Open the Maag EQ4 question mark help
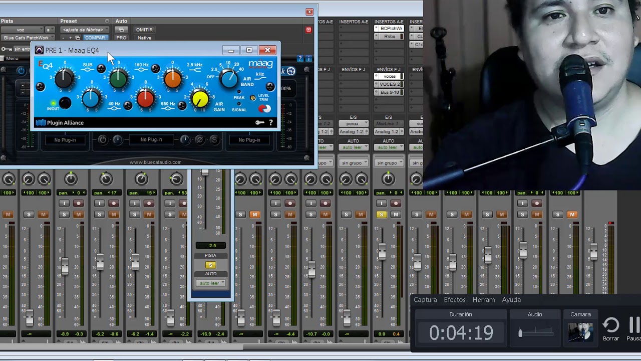Viewport: 641px width, 361px height. pyautogui.click(x=271, y=122)
